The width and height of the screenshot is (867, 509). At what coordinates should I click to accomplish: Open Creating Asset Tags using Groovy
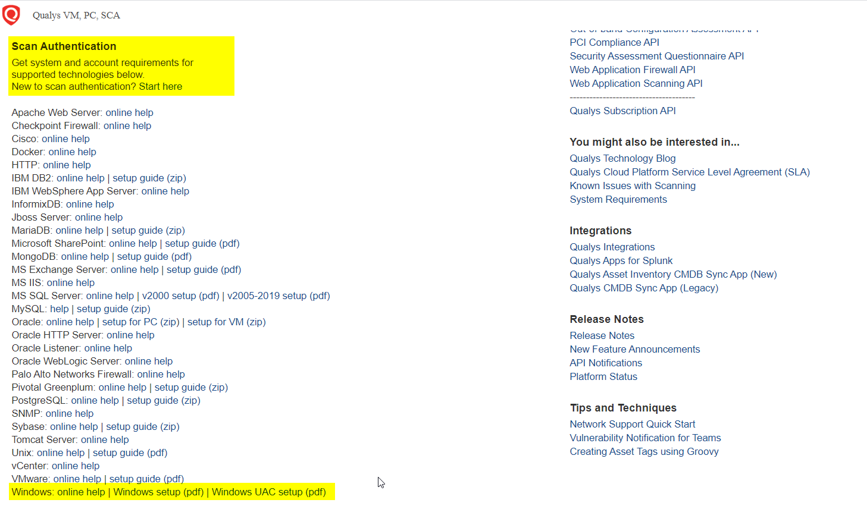click(x=644, y=451)
